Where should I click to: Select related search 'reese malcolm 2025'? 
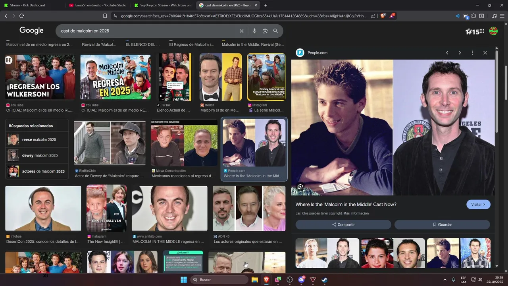point(37,140)
